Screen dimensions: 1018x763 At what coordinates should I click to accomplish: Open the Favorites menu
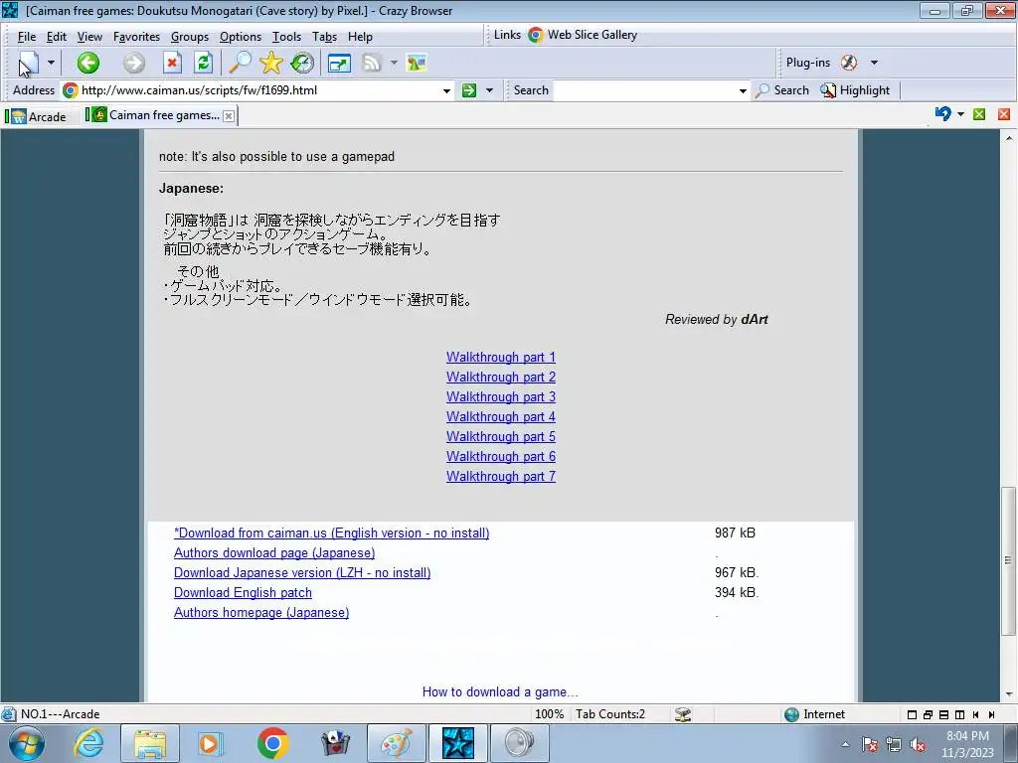(x=136, y=37)
